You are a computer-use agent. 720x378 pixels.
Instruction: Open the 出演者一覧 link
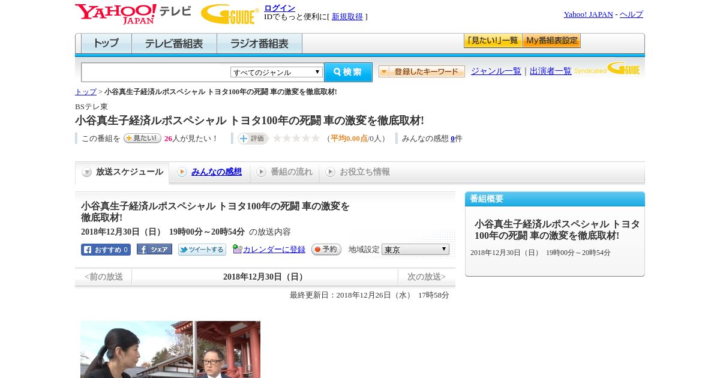click(551, 71)
